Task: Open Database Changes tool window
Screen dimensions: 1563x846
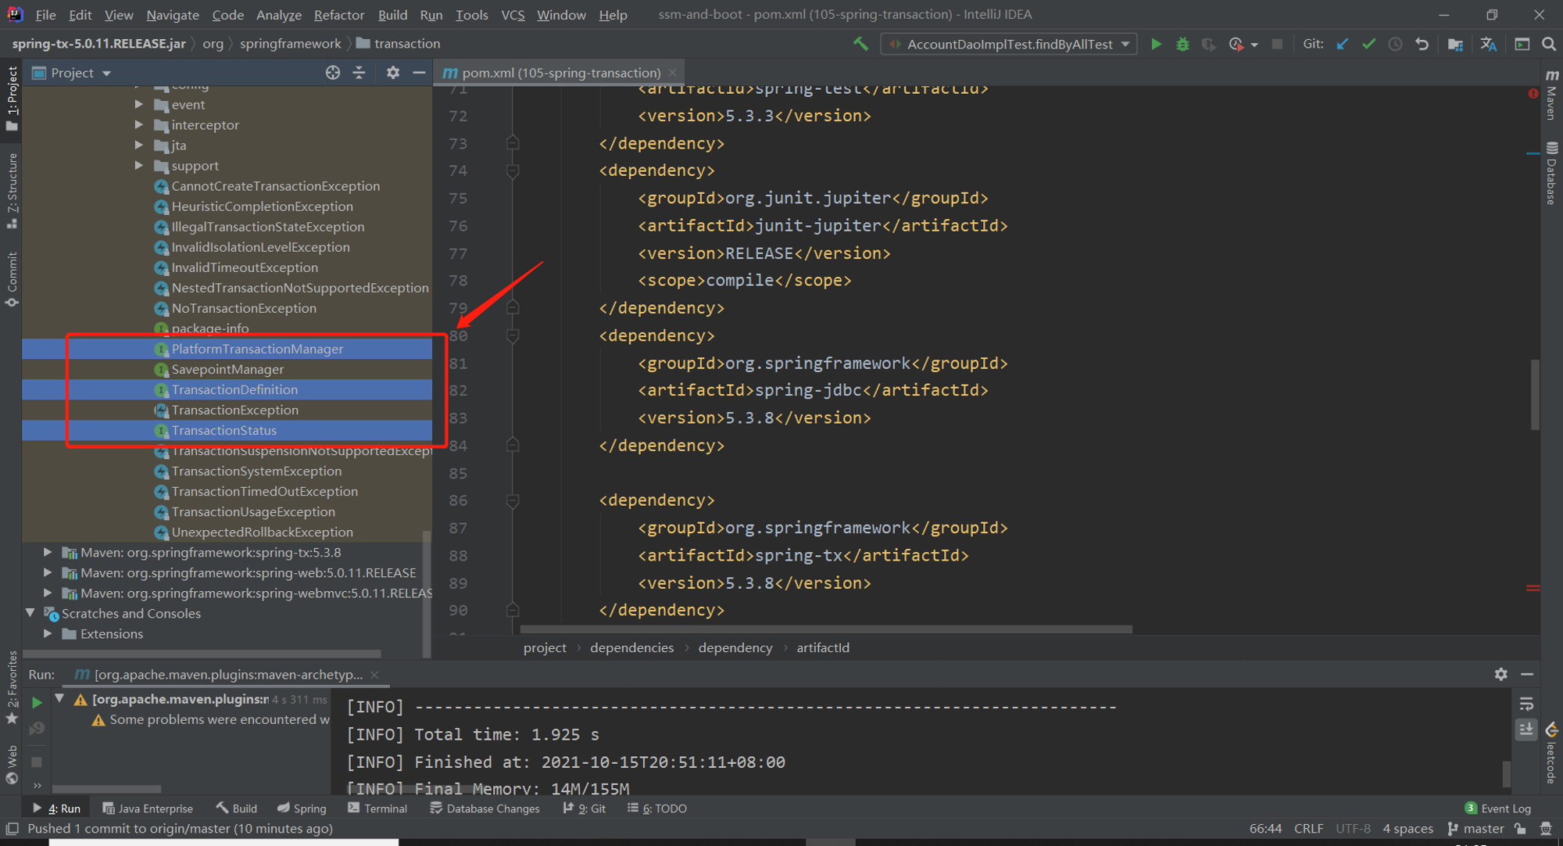Action: [485, 808]
